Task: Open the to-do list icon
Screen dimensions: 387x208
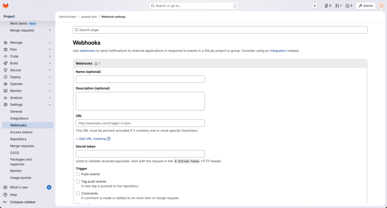Action: point(349,6)
